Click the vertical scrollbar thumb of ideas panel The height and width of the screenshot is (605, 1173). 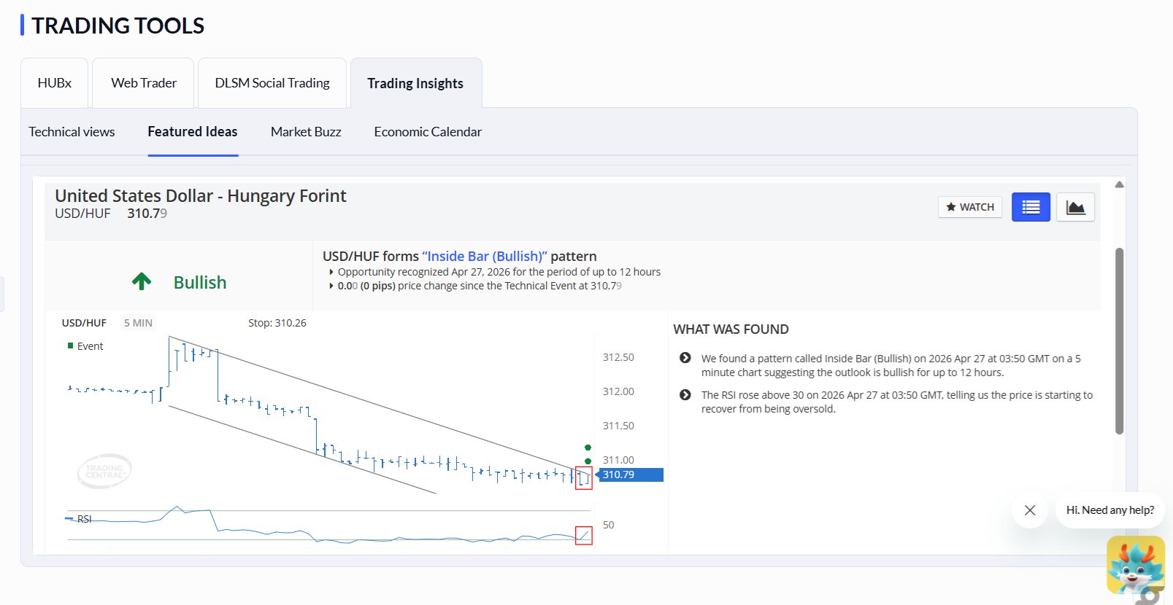pyautogui.click(x=1119, y=341)
